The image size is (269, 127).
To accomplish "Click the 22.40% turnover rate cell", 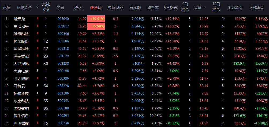I will (x=156, y=48).
